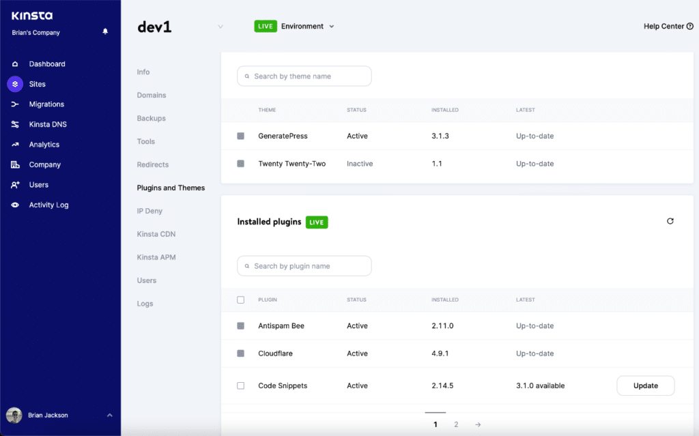Click the Kinsta DNS icon
The image size is (699, 436).
(x=15, y=124)
